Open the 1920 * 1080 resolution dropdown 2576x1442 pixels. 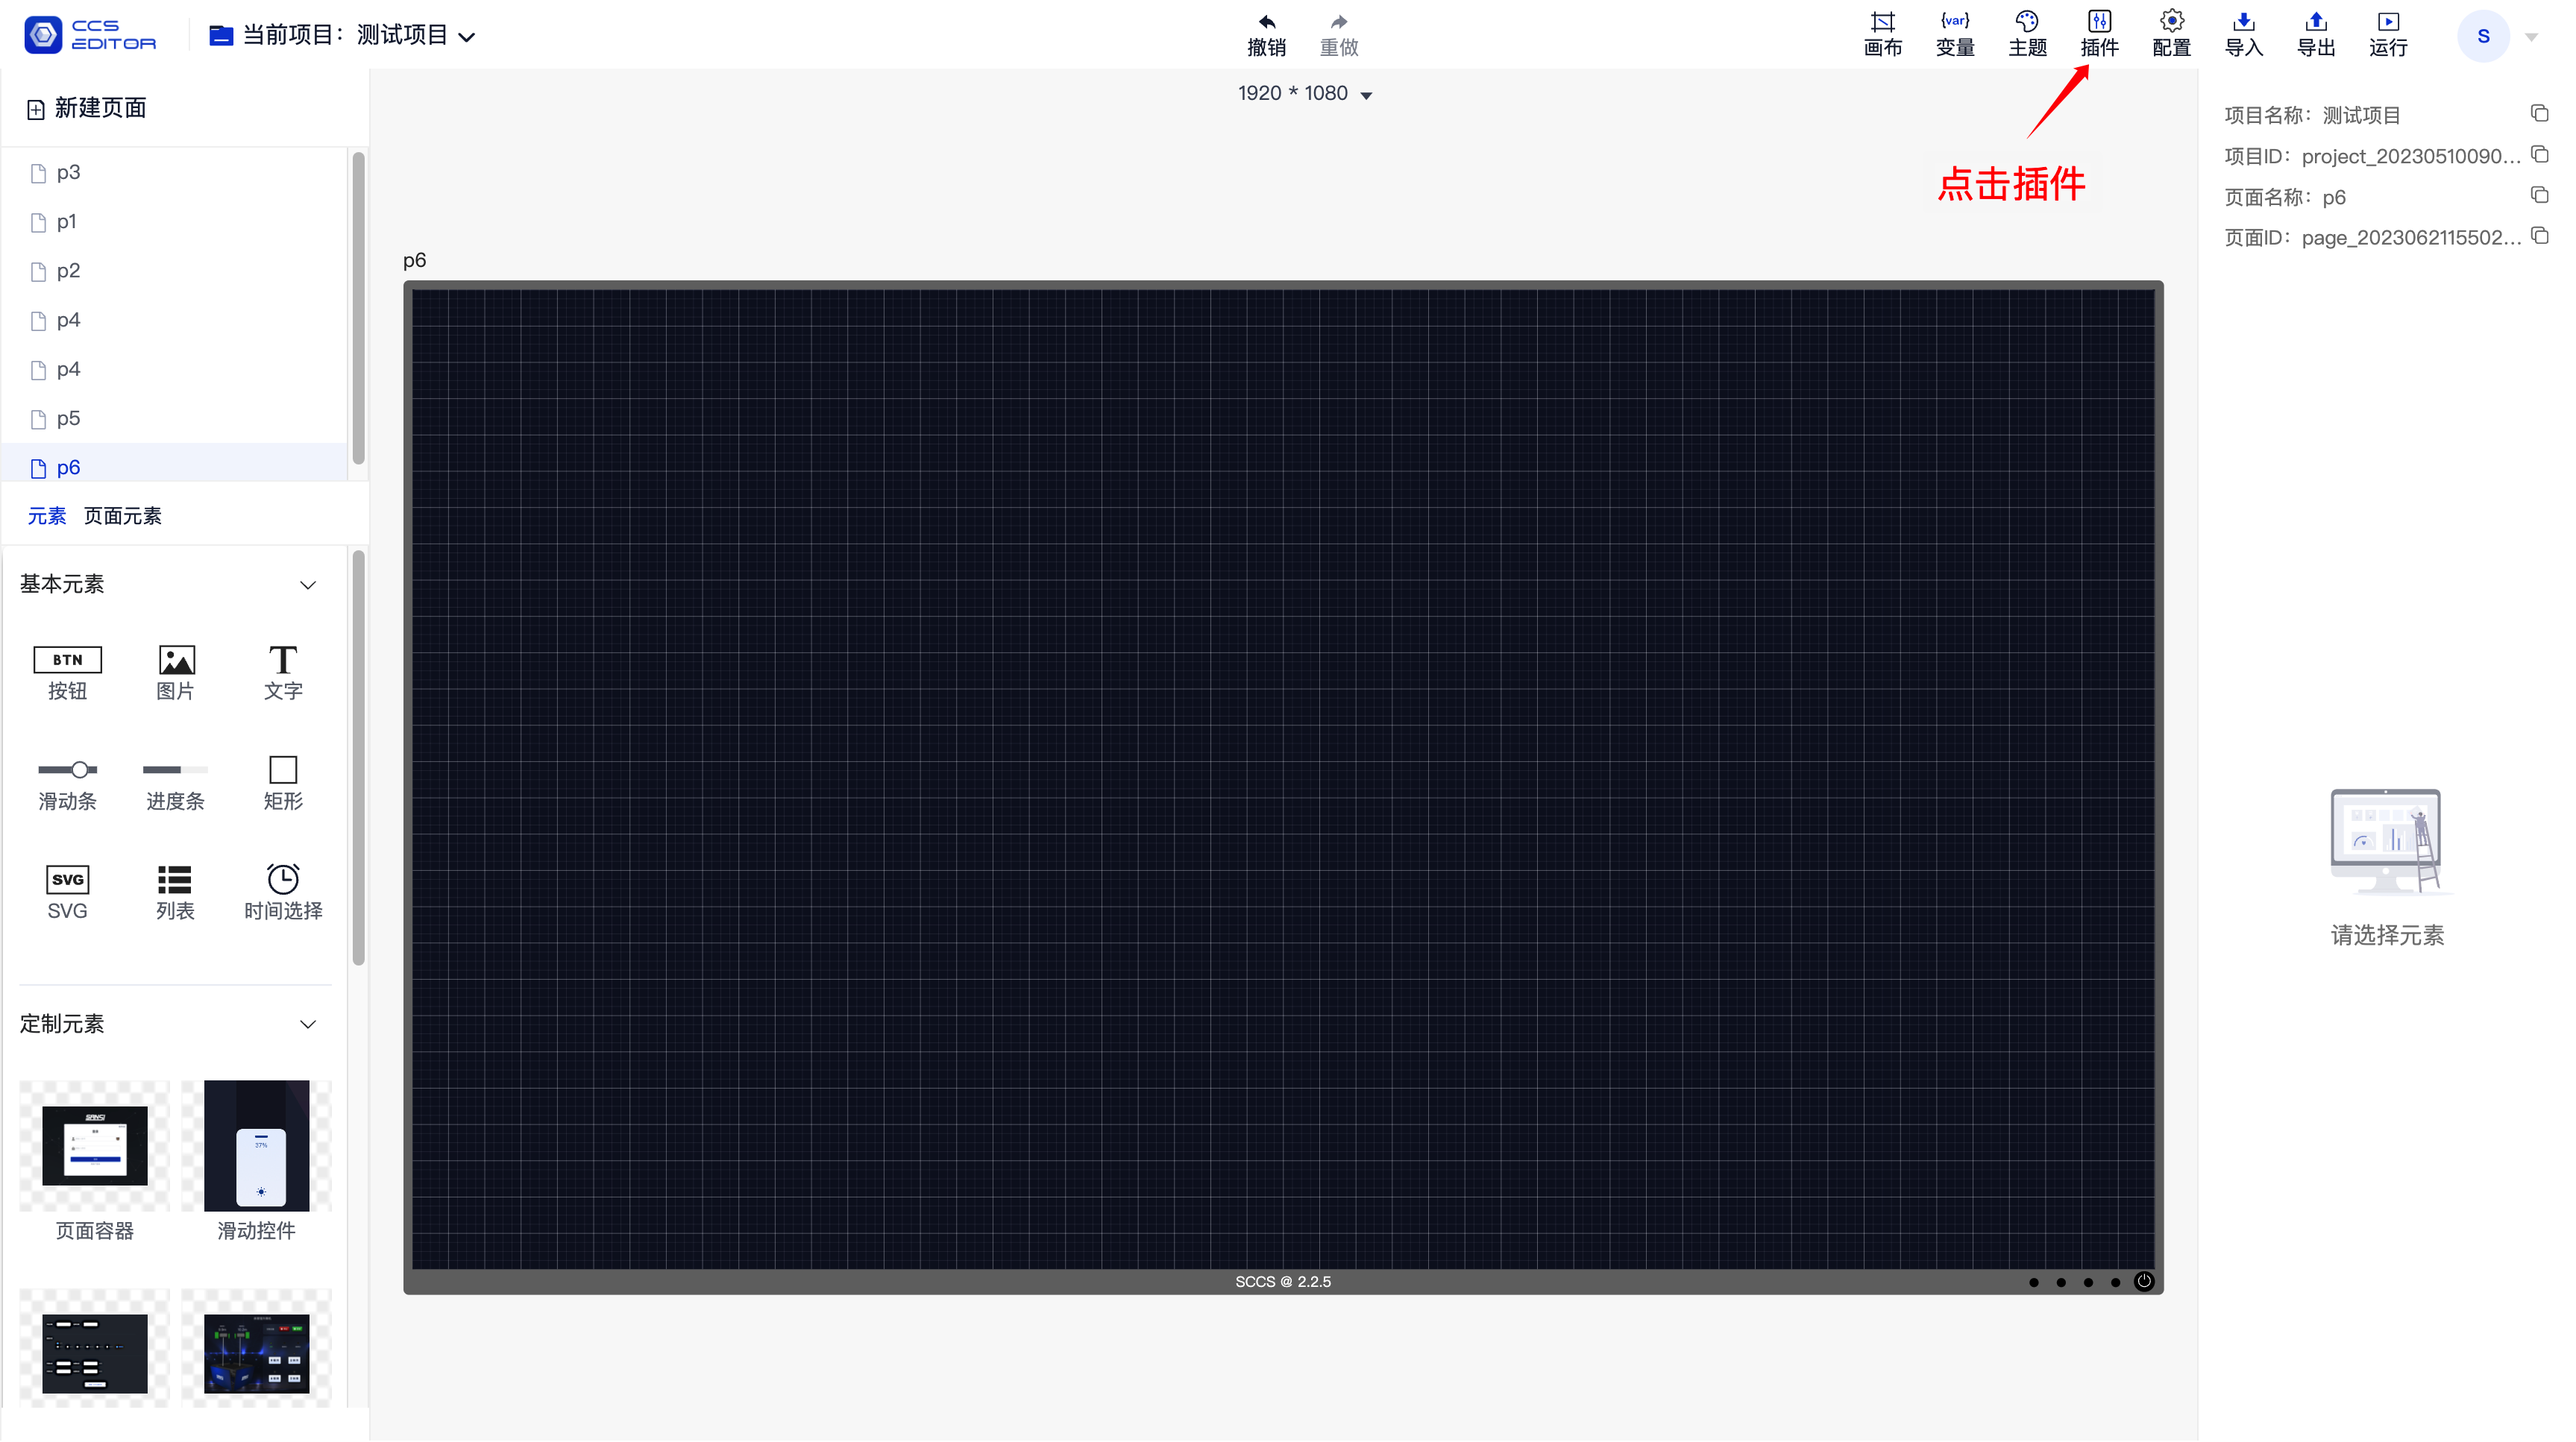point(1304,94)
